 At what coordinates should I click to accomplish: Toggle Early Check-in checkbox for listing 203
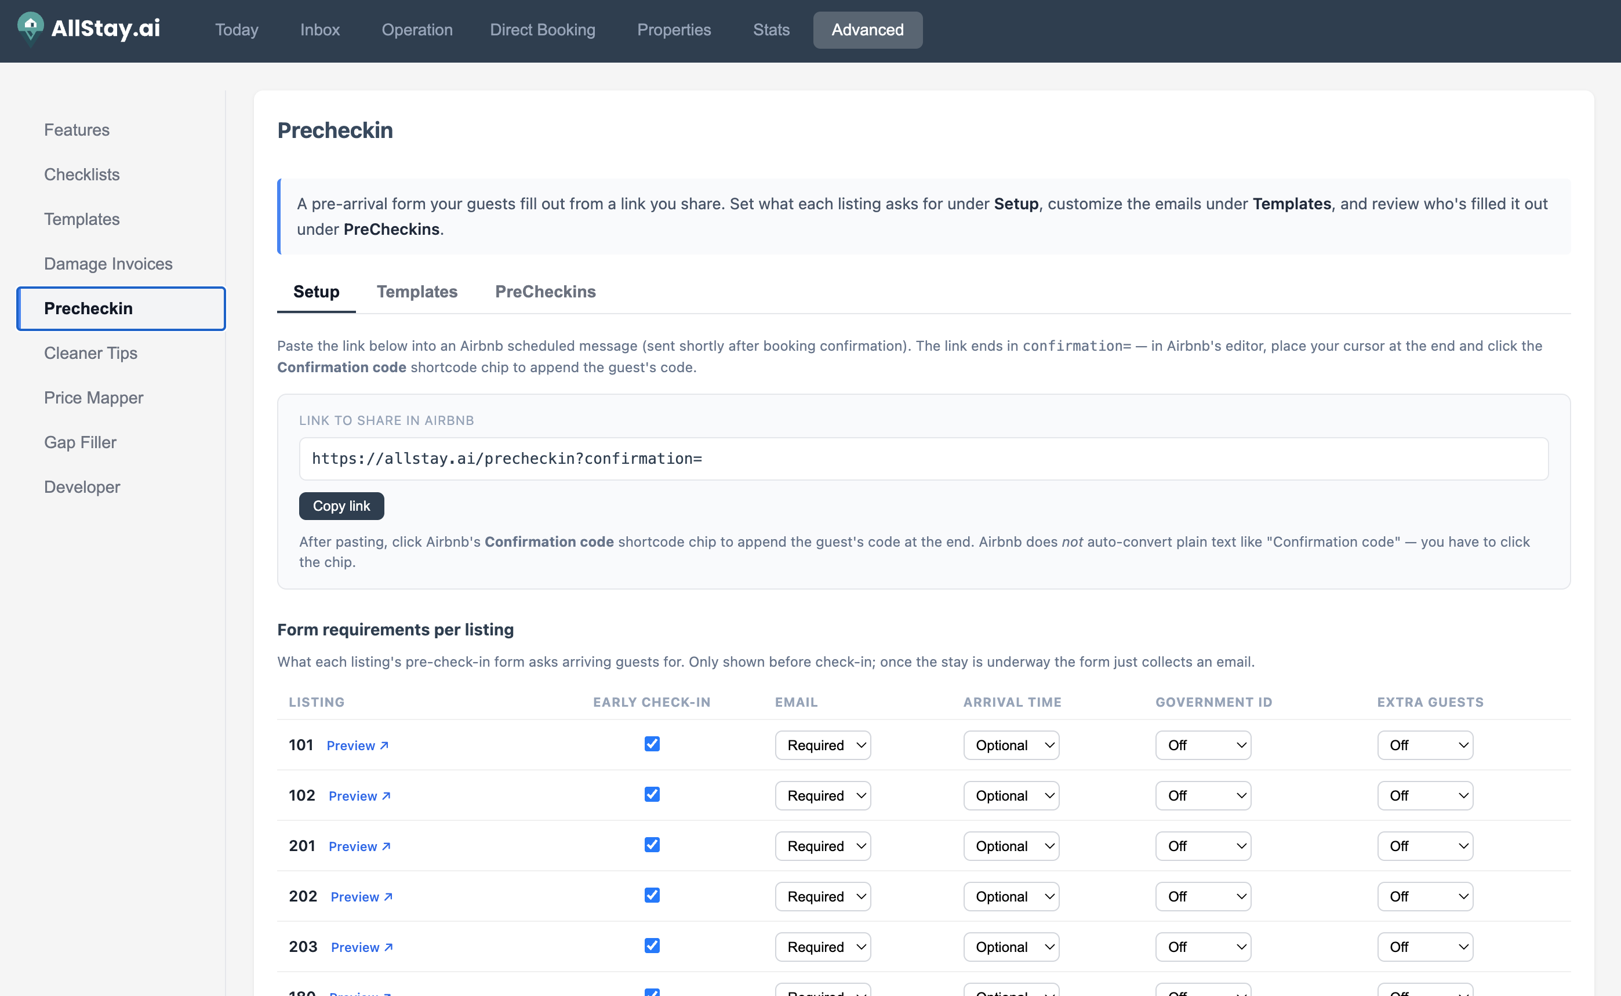[x=652, y=946]
